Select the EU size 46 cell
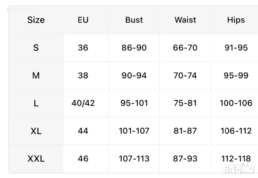 pos(83,159)
